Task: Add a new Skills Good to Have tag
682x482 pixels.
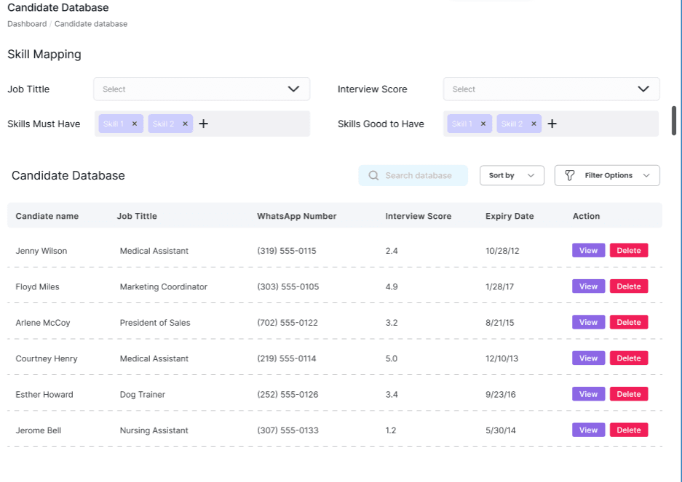Action: [552, 124]
